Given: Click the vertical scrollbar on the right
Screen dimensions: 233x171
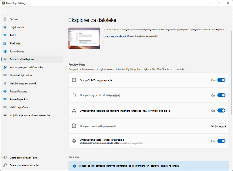Looking at the screenshot, I should [232, 73].
